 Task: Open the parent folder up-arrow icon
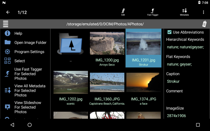click(71, 44)
